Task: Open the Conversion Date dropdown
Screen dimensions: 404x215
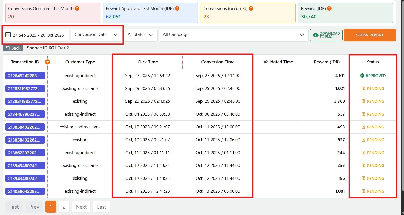Action: point(96,35)
